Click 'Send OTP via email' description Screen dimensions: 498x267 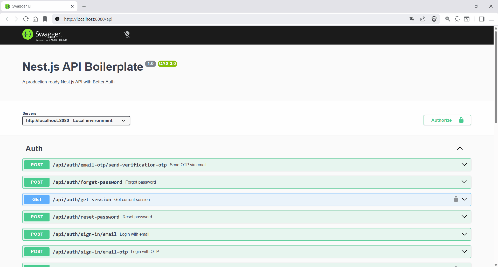point(188,165)
